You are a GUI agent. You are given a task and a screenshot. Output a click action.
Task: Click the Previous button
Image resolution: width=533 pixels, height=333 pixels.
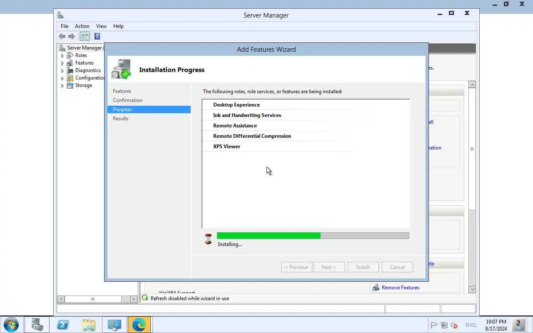(x=296, y=267)
